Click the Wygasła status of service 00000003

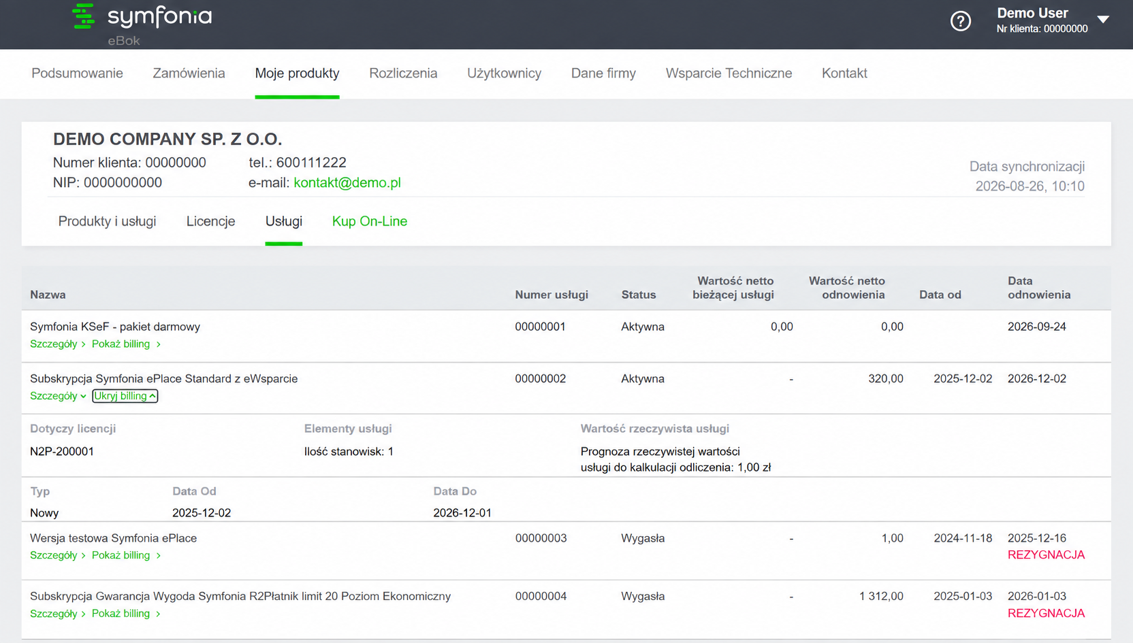tap(643, 538)
